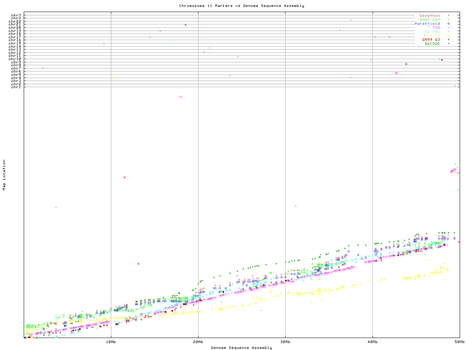This screenshot has width=467, height=350.
Task: Click the Genome Sequence Assembly x-axis title
Action: (x=242, y=348)
